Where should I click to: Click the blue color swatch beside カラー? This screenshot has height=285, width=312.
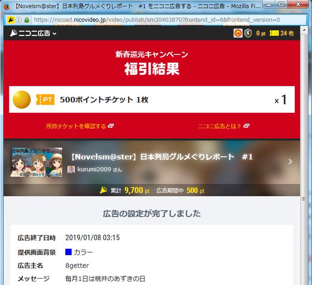pyautogui.click(x=68, y=252)
